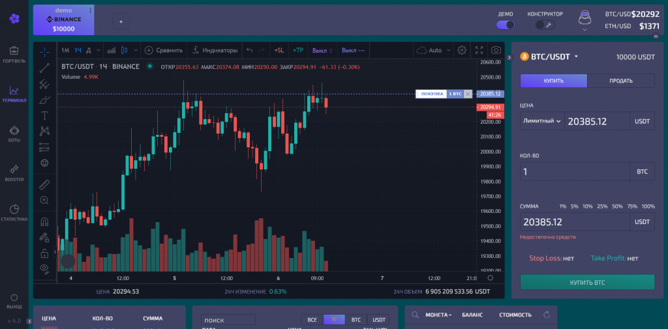Expand the chart type dropdown arrow

click(x=136, y=50)
